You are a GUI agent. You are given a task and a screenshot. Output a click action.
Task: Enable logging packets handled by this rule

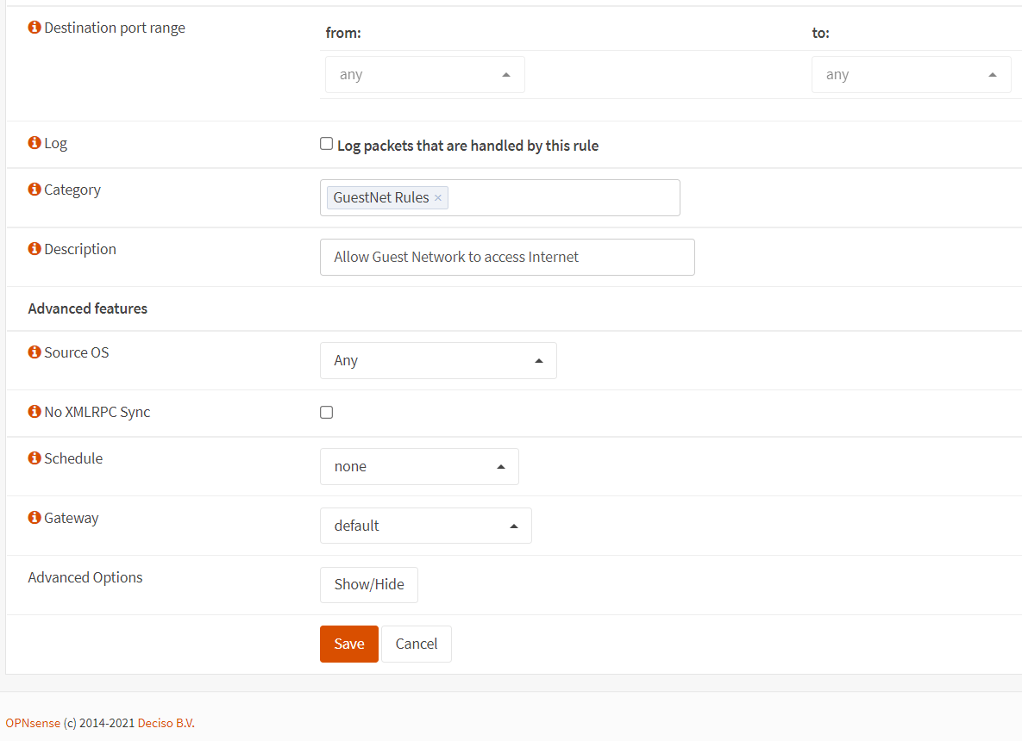click(326, 144)
